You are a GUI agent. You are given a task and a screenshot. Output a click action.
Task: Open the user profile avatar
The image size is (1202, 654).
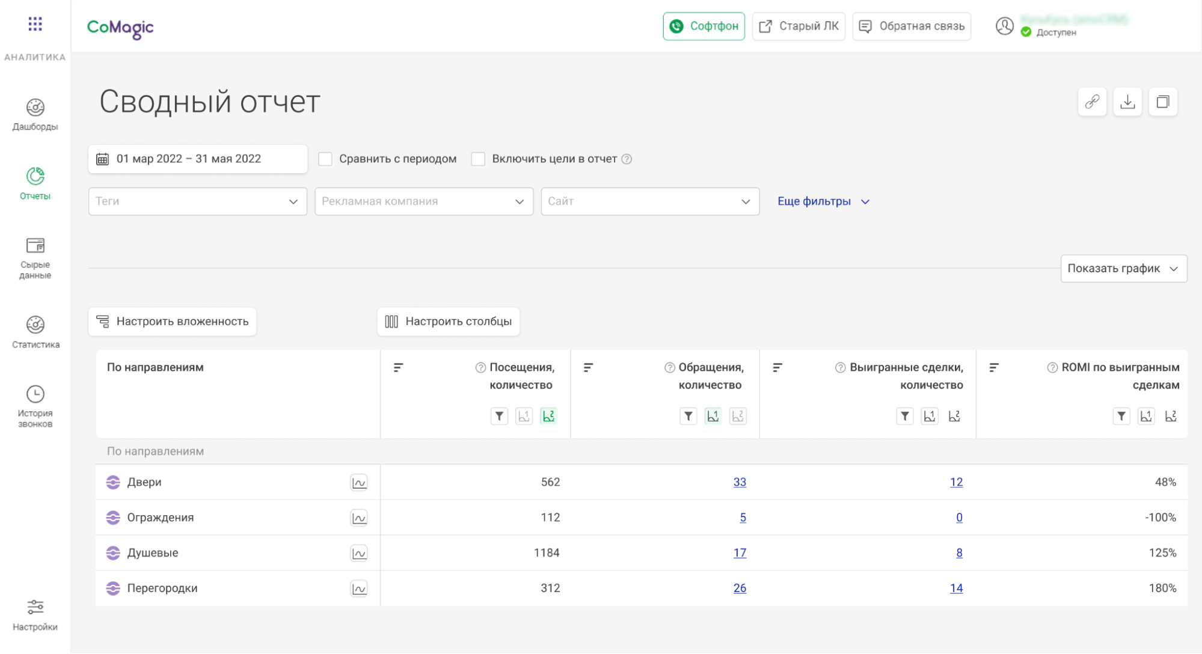(x=1004, y=26)
